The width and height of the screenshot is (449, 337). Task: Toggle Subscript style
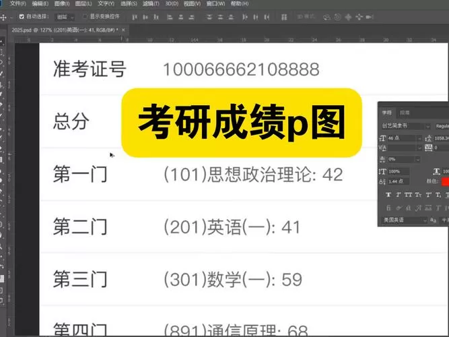[438, 195]
